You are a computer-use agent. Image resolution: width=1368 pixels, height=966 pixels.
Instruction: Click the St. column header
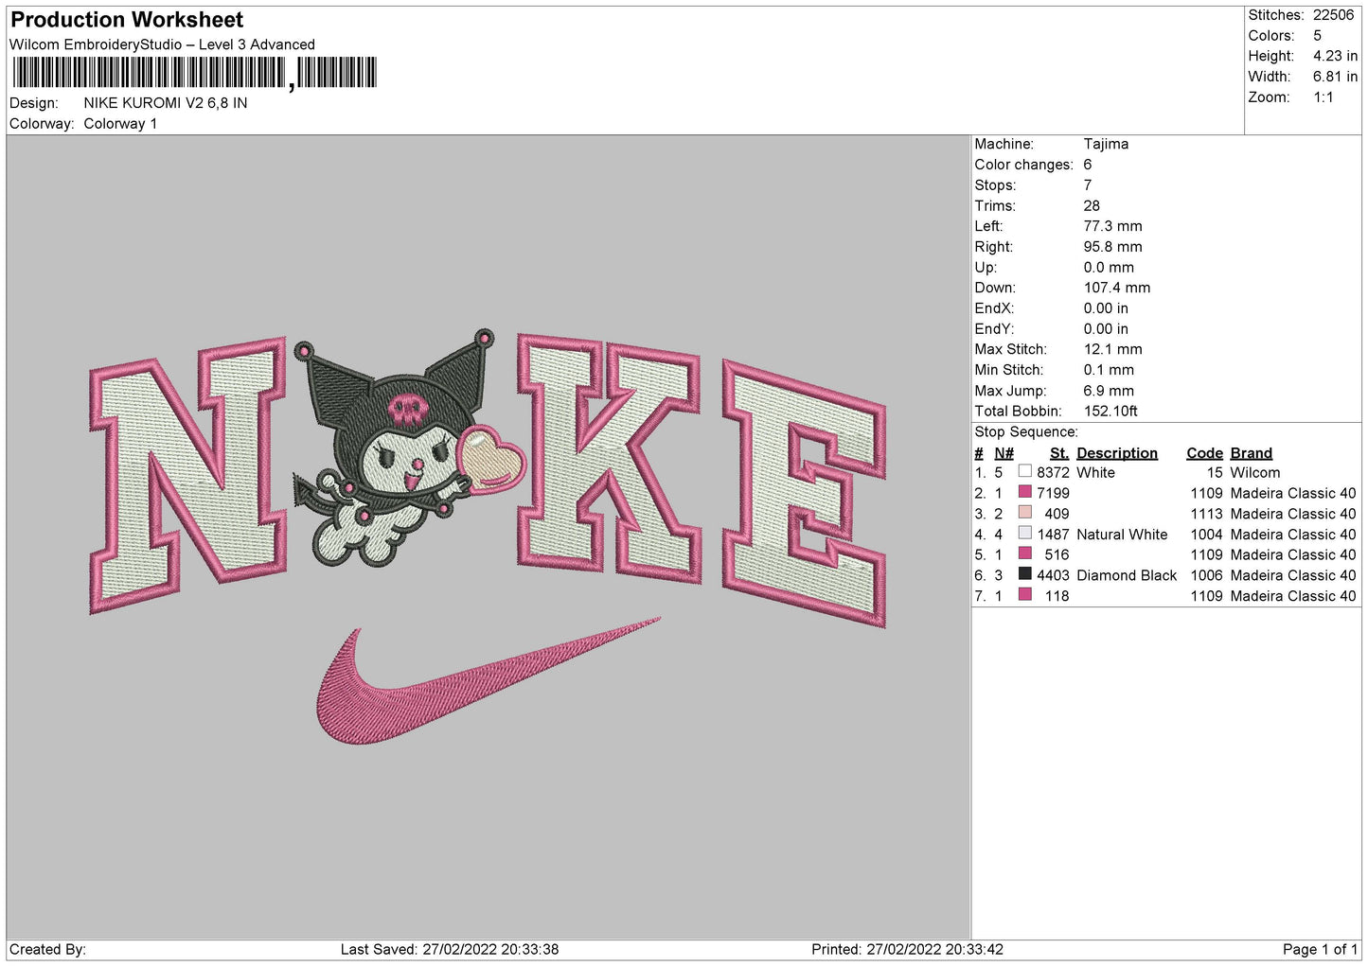pos(1058,453)
